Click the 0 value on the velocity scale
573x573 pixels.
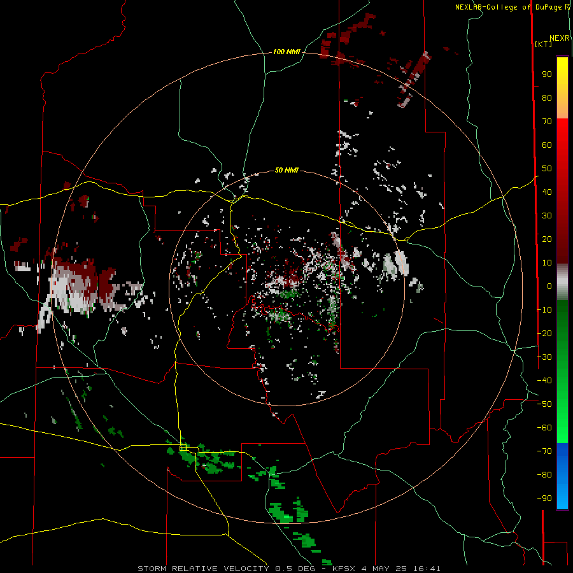pos(549,286)
